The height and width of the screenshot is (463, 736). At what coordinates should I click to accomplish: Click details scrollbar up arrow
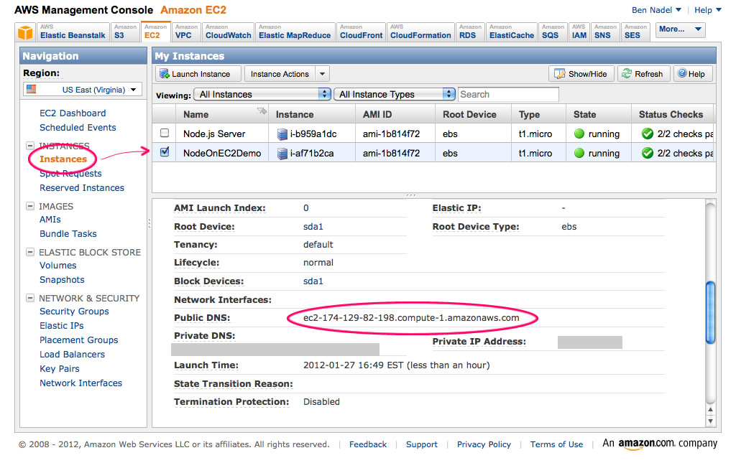click(x=711, y=410)
